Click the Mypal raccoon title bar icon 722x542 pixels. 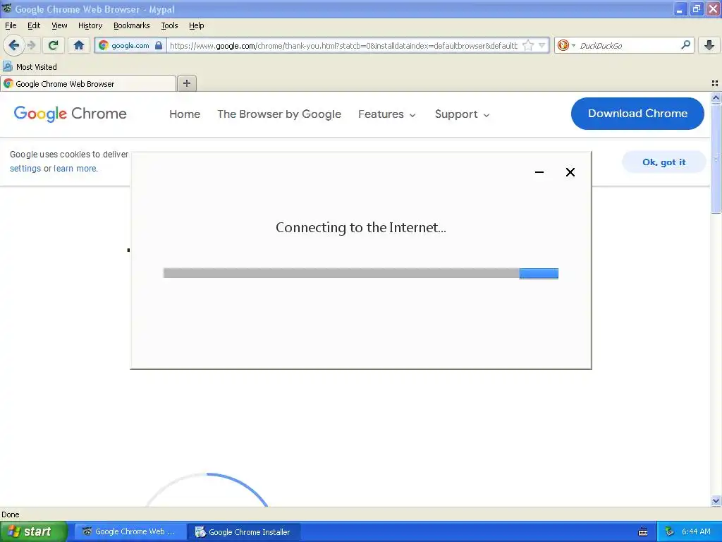coord(7,8)
